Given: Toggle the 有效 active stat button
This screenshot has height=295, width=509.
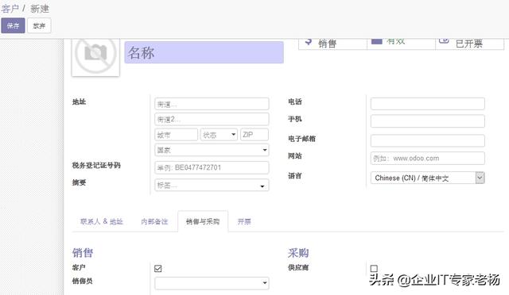Looking at the screenshot, I should [401, 44].
